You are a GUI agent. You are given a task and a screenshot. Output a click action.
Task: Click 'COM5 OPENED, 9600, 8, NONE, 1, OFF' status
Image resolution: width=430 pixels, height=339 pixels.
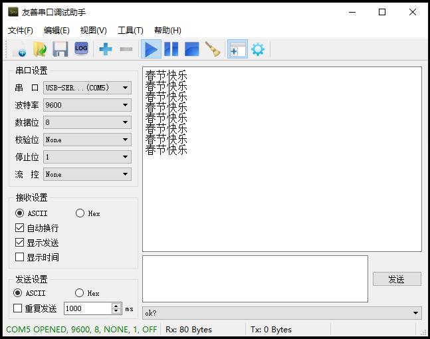[82, 330]
